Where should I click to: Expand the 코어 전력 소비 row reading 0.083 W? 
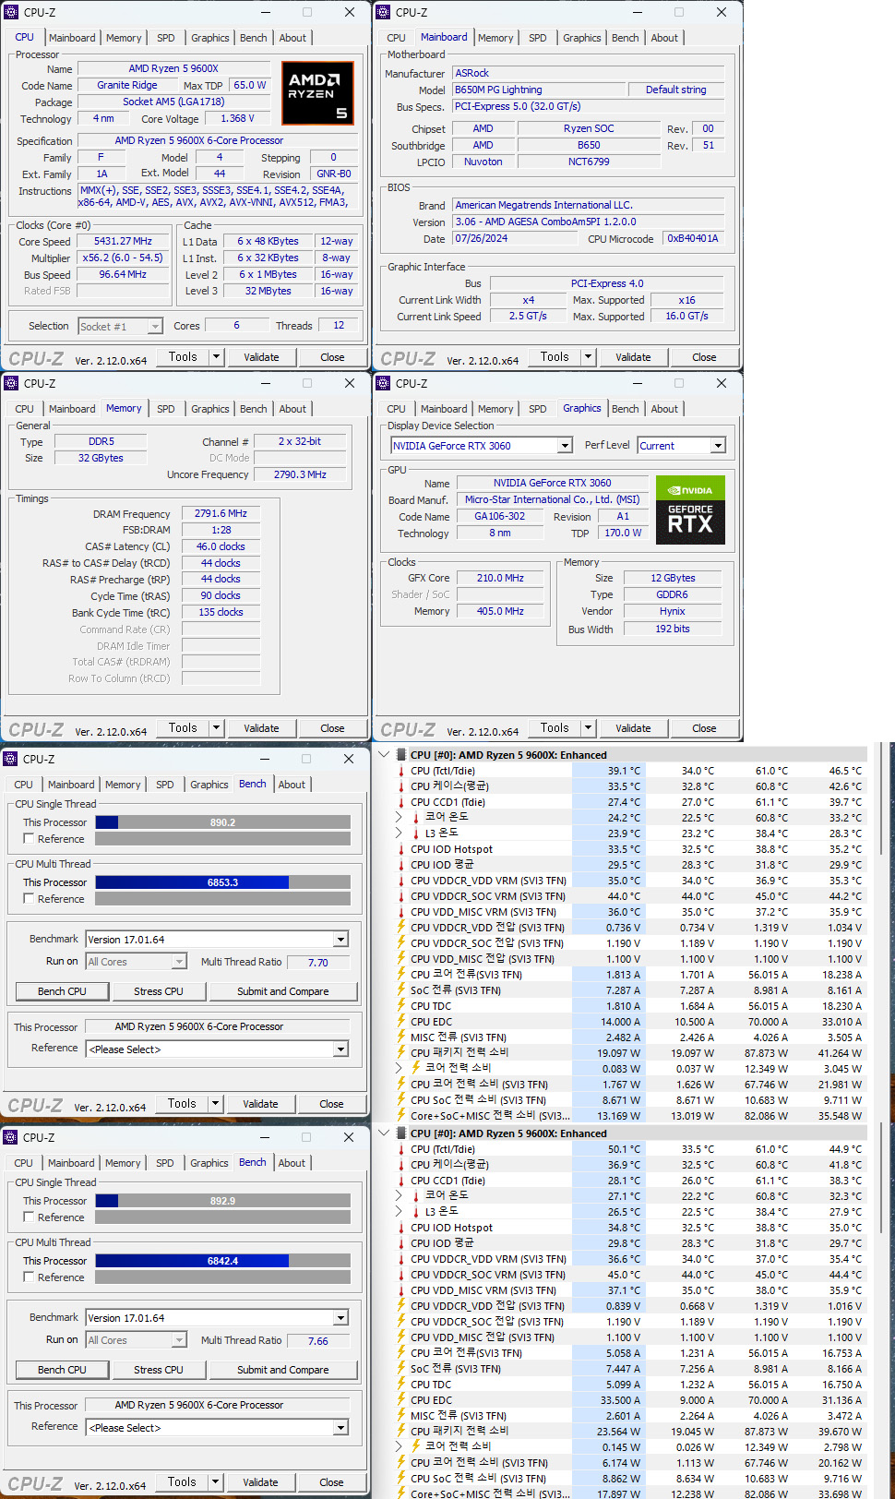(399, 1067)
